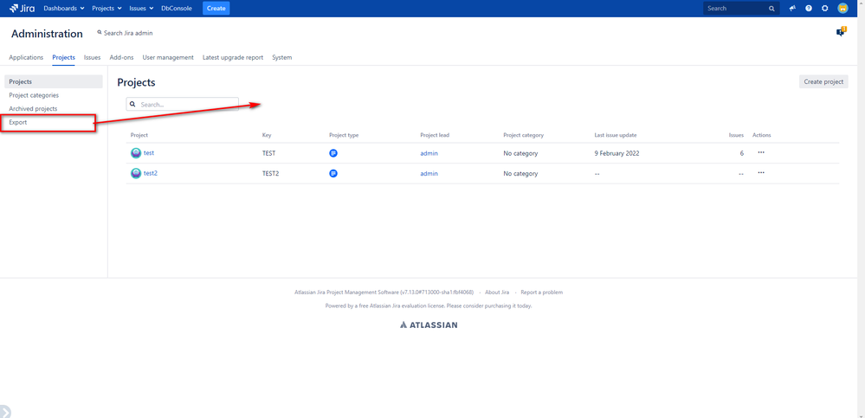
Task: Select the Projects admin tab
Action: point(63,57)
